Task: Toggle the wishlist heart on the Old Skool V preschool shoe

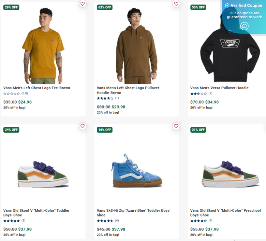Action: pyautogui.click(x=265, y=126)
